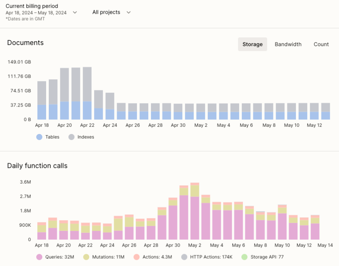Click the Apr 30 bar in function calls chart
This screenshot has width=339, height=266.
(x=173, y=219)
